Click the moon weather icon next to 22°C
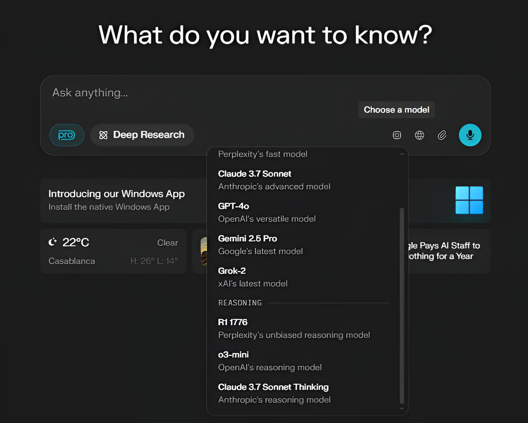The image size is (528, 423). click(x=52, y=242)
